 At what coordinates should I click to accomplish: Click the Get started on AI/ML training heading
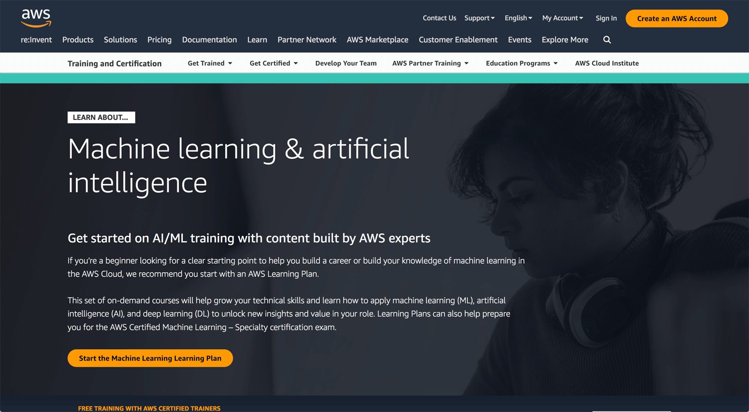[249, 238]
